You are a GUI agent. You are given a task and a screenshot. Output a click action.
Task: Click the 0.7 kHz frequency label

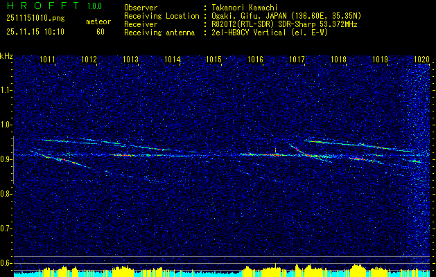coord(6,229)
